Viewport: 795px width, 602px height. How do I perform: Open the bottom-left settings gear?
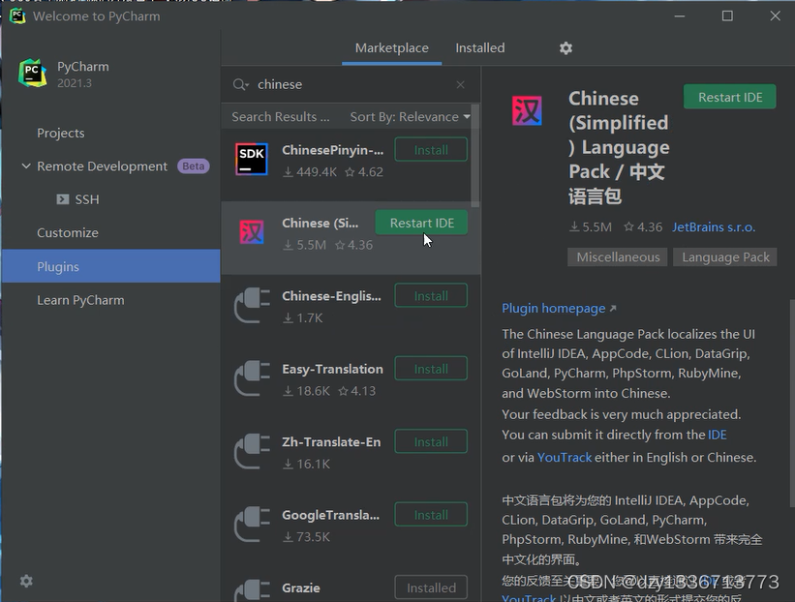[26, 581]
